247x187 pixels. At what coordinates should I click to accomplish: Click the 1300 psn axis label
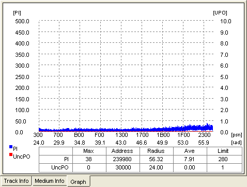pos(121,135)
